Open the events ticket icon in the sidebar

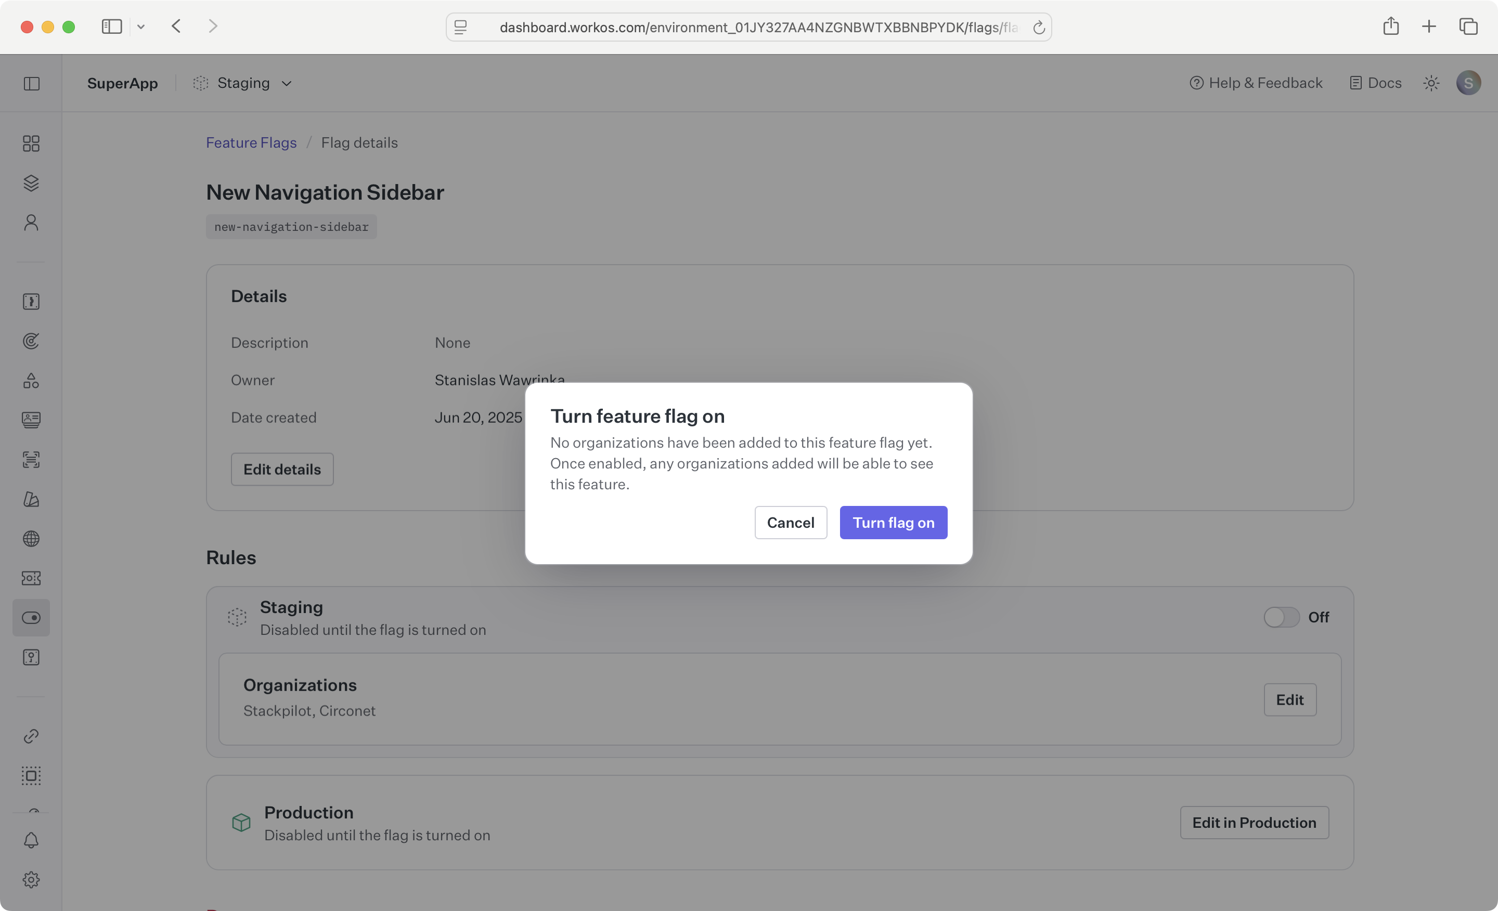point(31,579)
